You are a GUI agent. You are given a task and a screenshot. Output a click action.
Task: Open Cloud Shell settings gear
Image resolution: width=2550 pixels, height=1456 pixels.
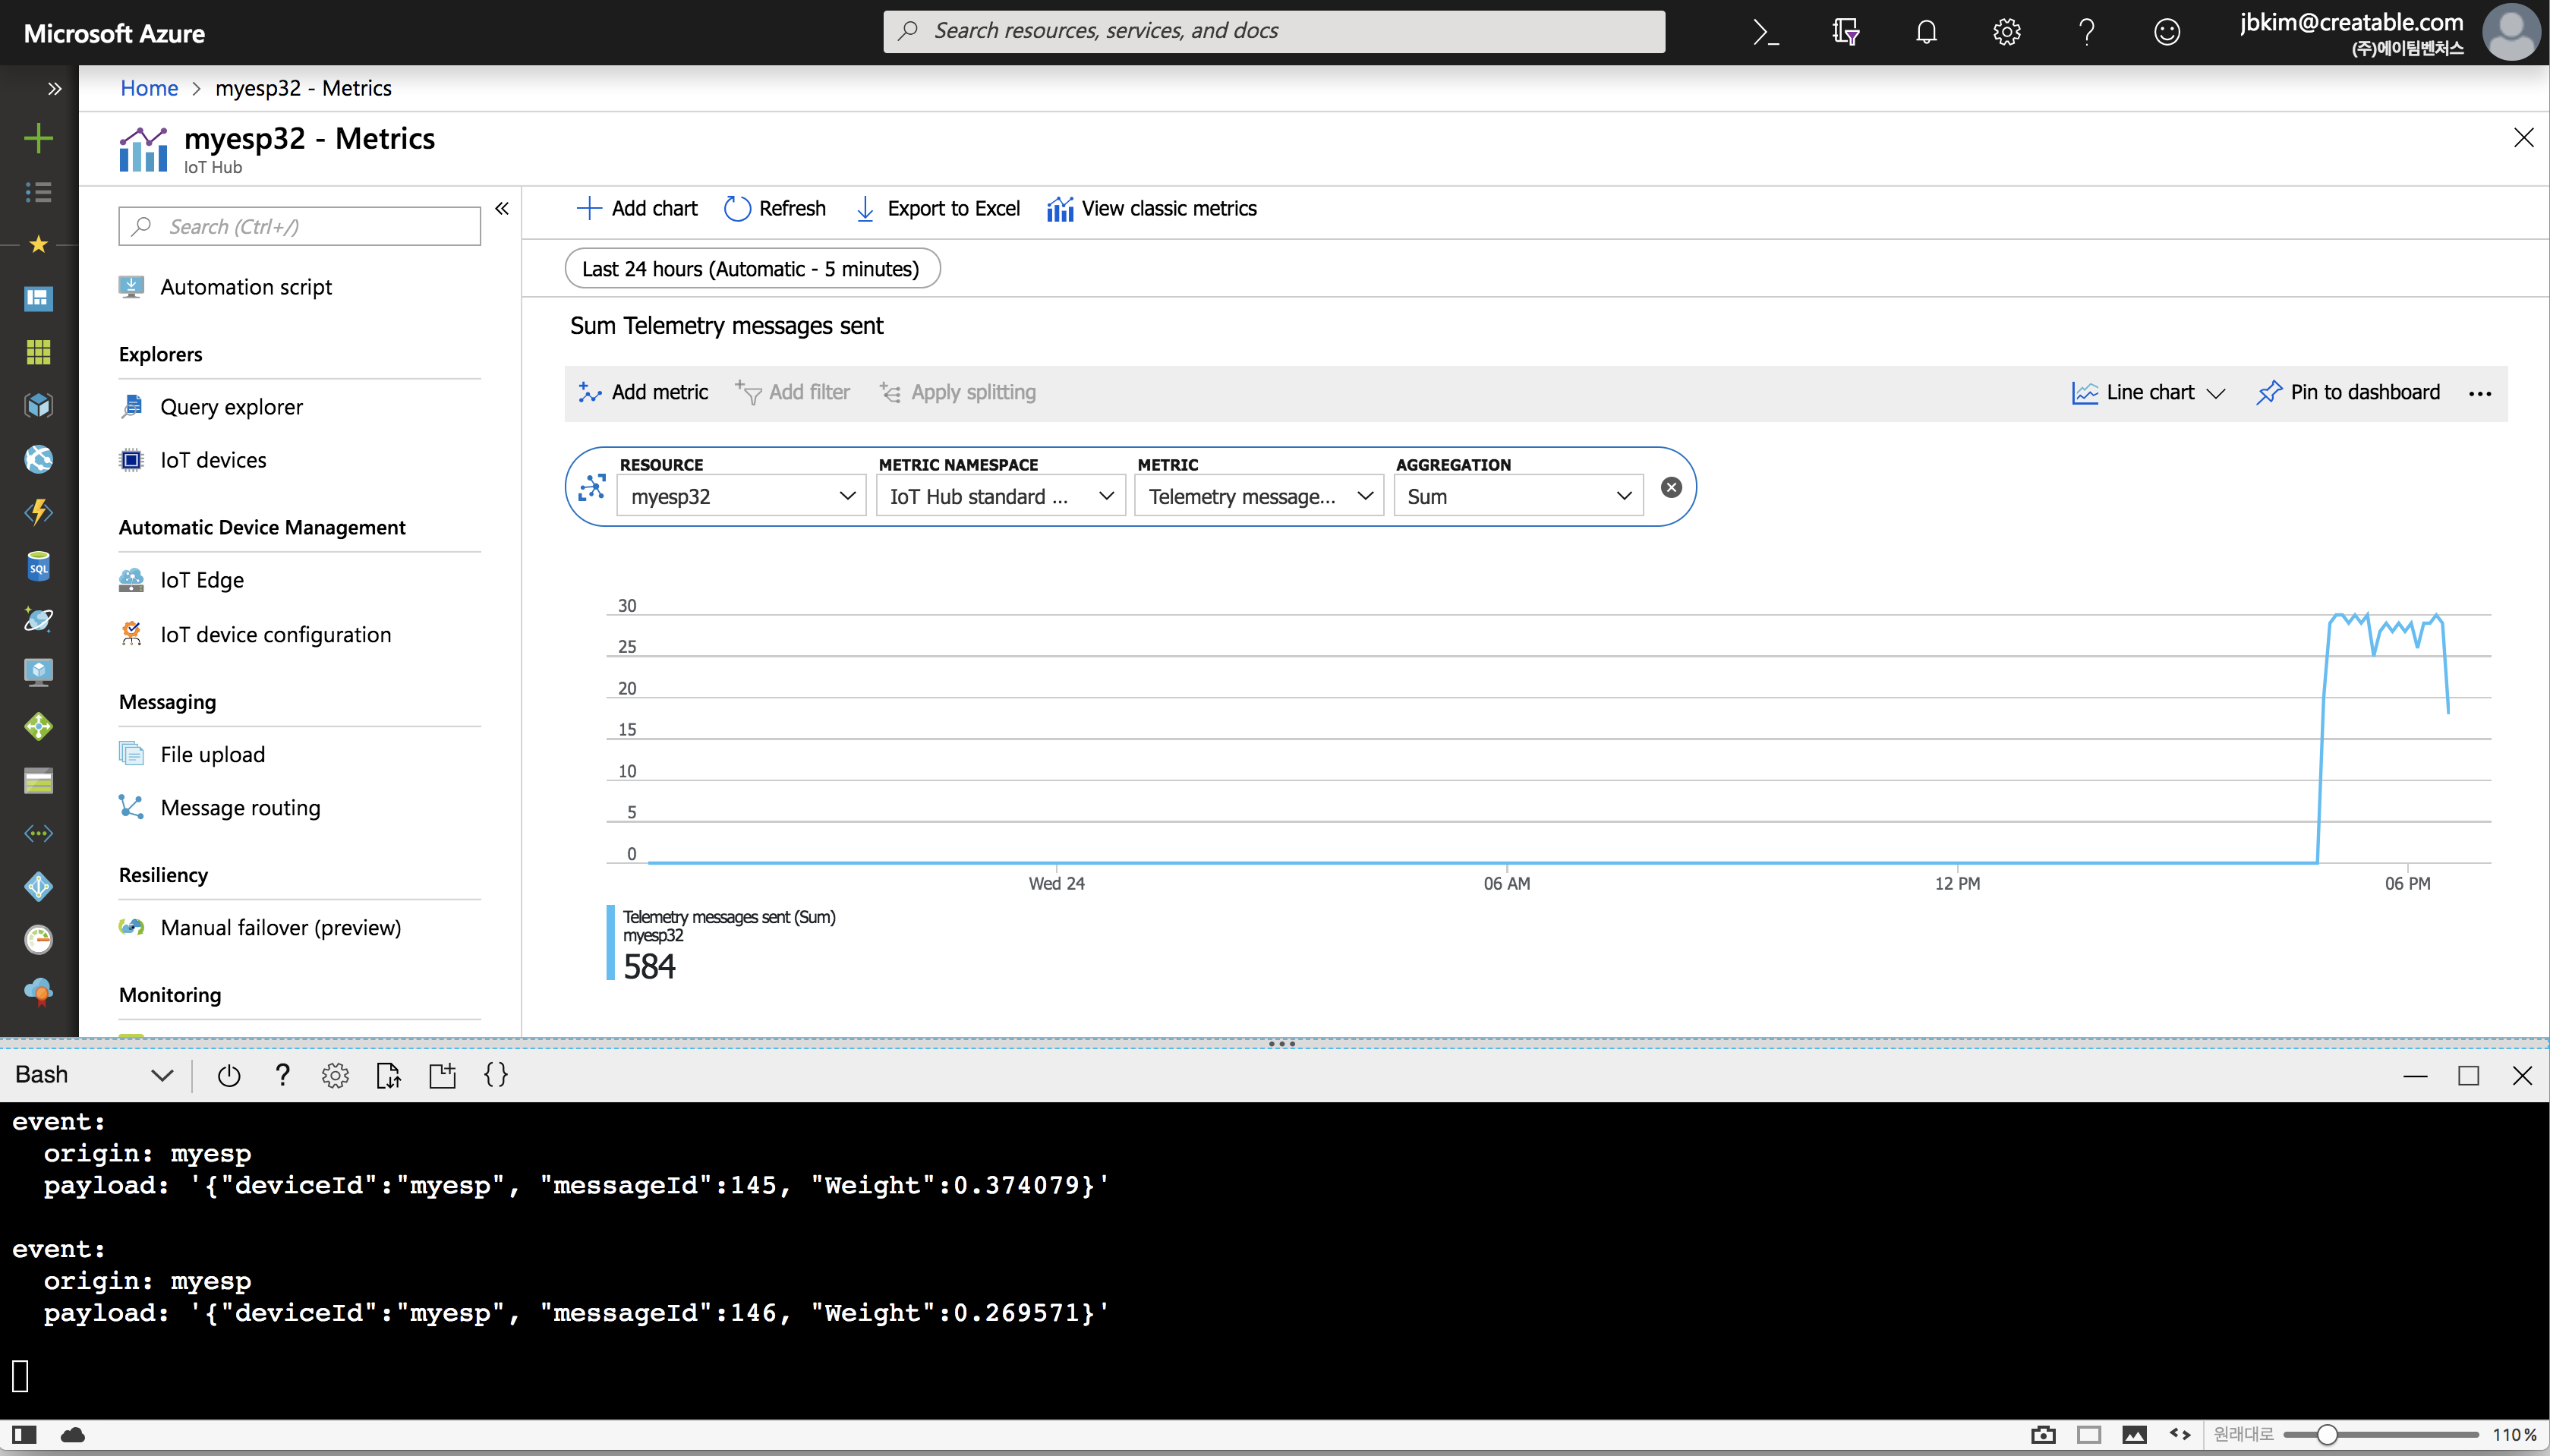pos(335,1075)
